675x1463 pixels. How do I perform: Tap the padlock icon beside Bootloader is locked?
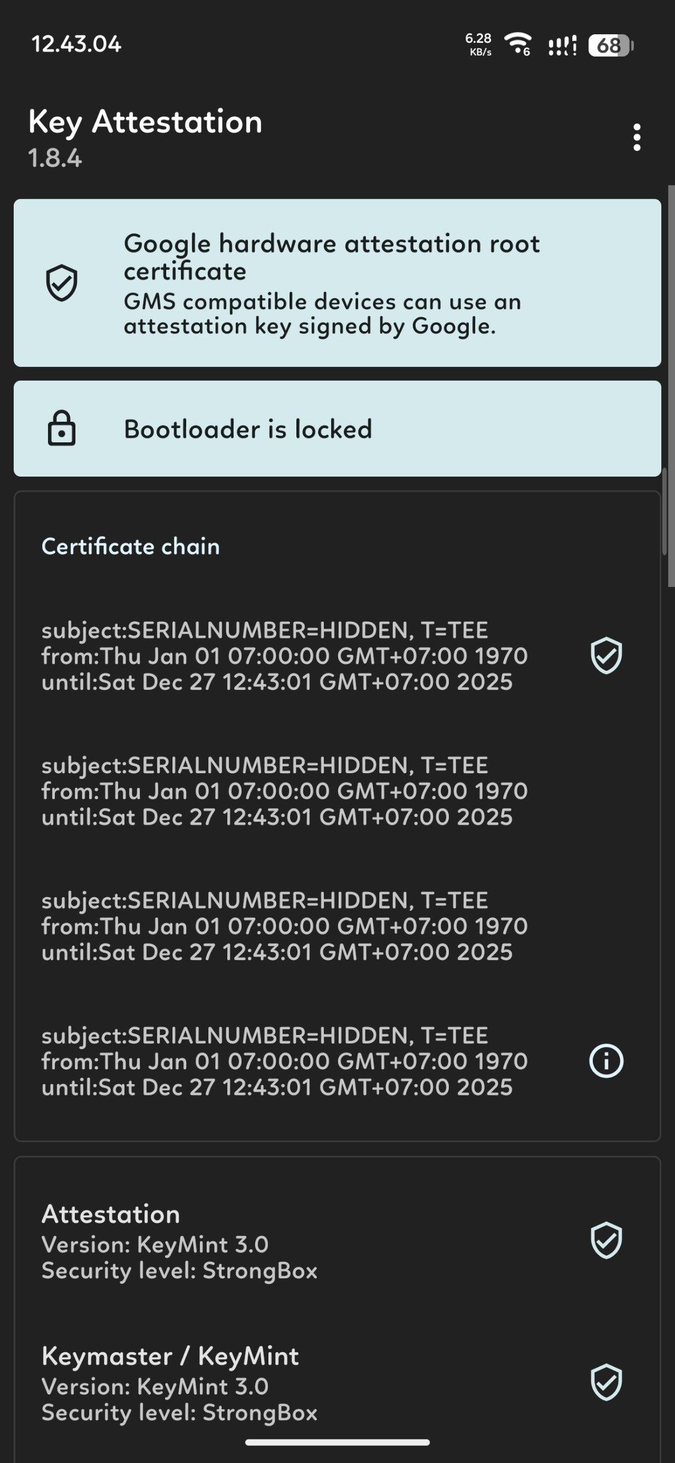pos(62,428)
